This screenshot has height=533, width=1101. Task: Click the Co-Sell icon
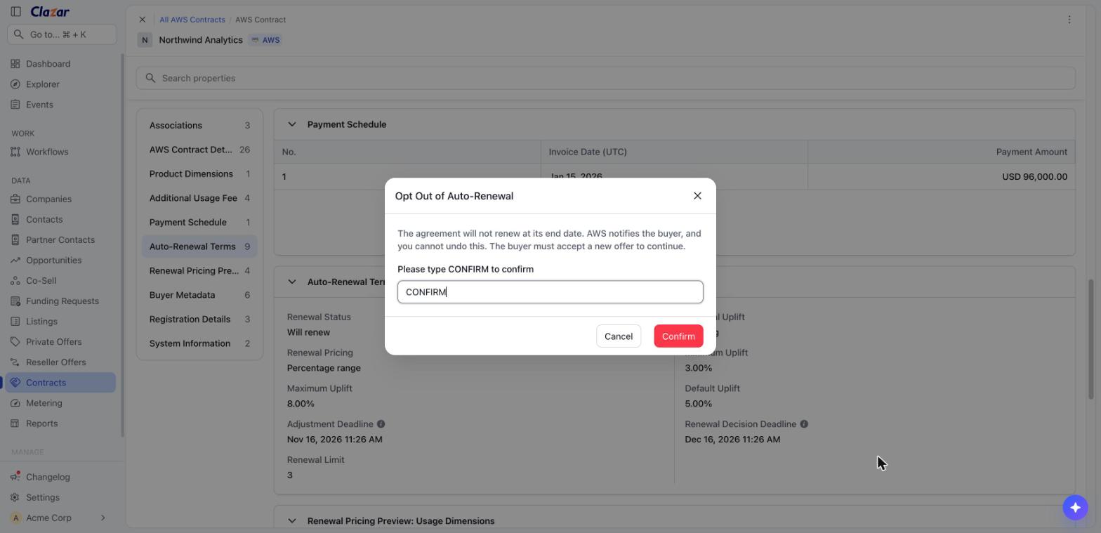pos(15,280)
